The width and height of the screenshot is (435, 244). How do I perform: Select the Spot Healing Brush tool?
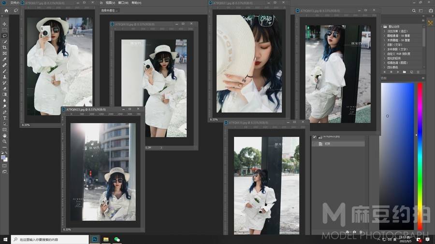pos(4,65)
